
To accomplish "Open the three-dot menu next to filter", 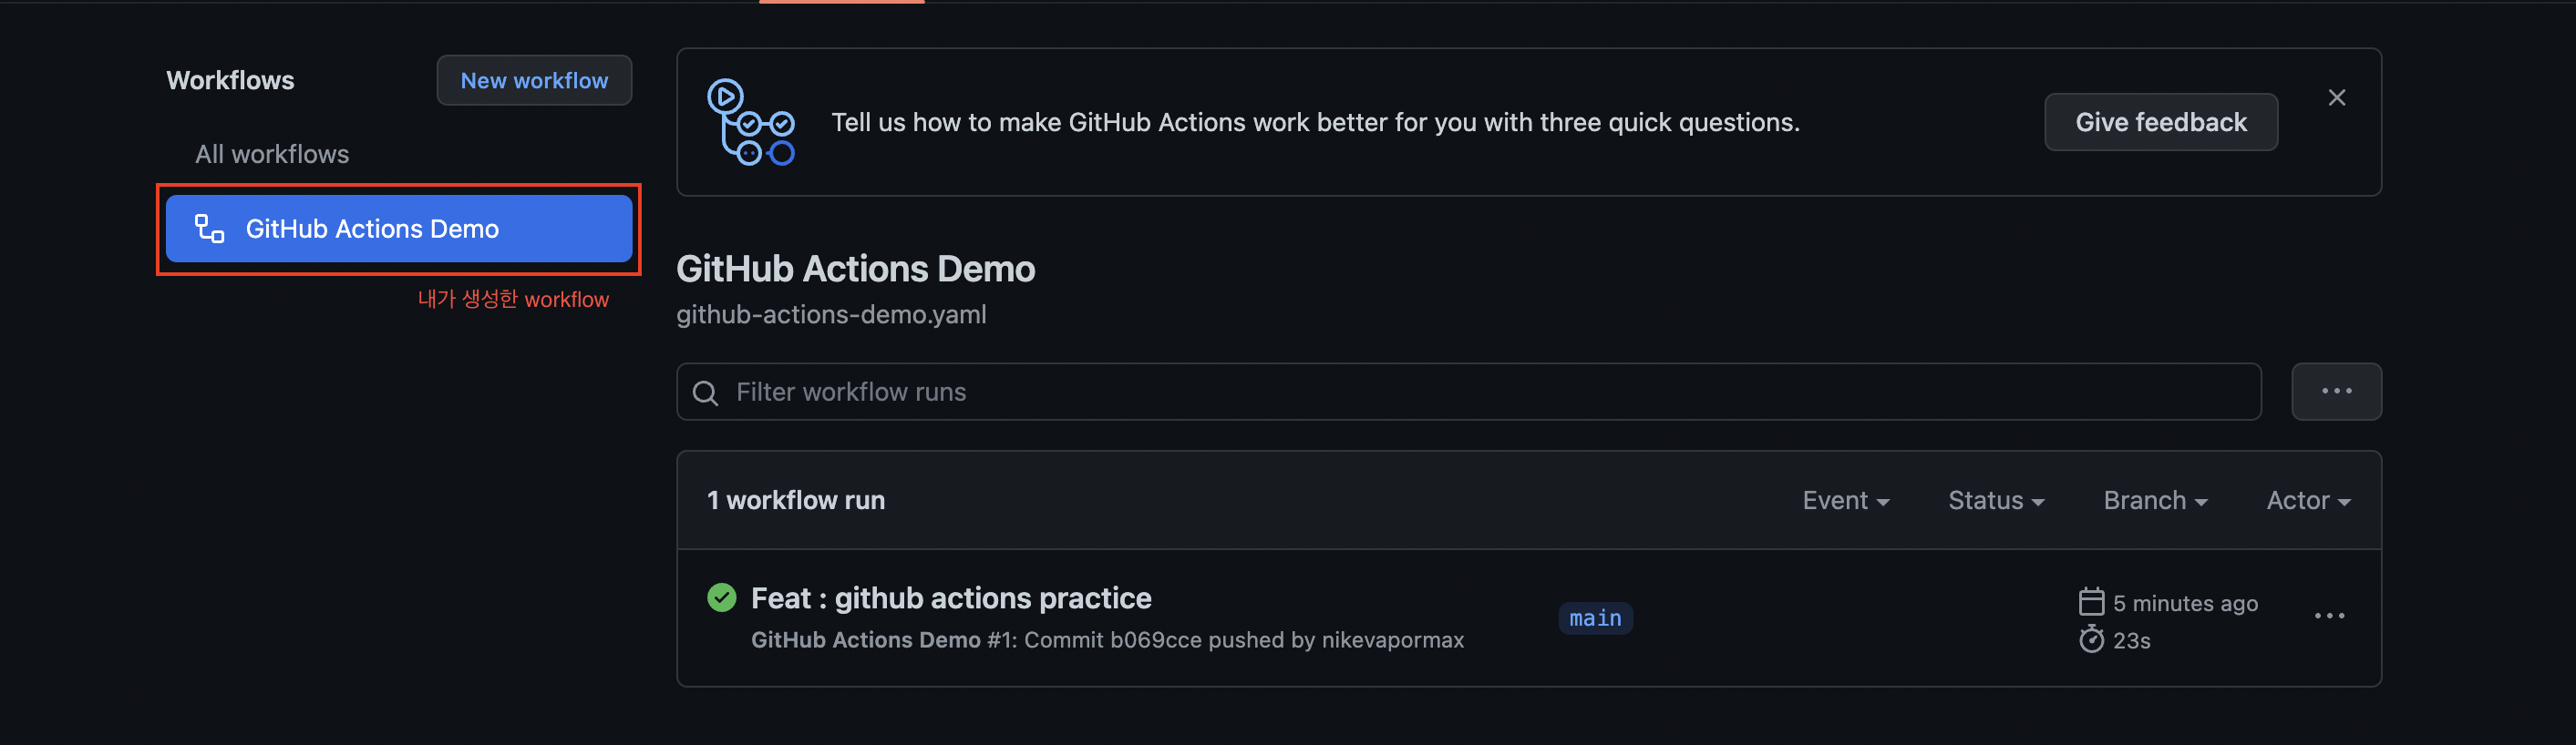I will pyautogui.click(x=2336, y=392).
